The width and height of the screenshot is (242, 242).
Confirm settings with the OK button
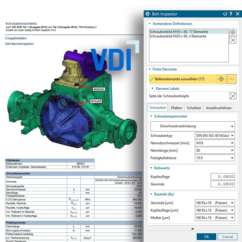click(x=206, y=237)
